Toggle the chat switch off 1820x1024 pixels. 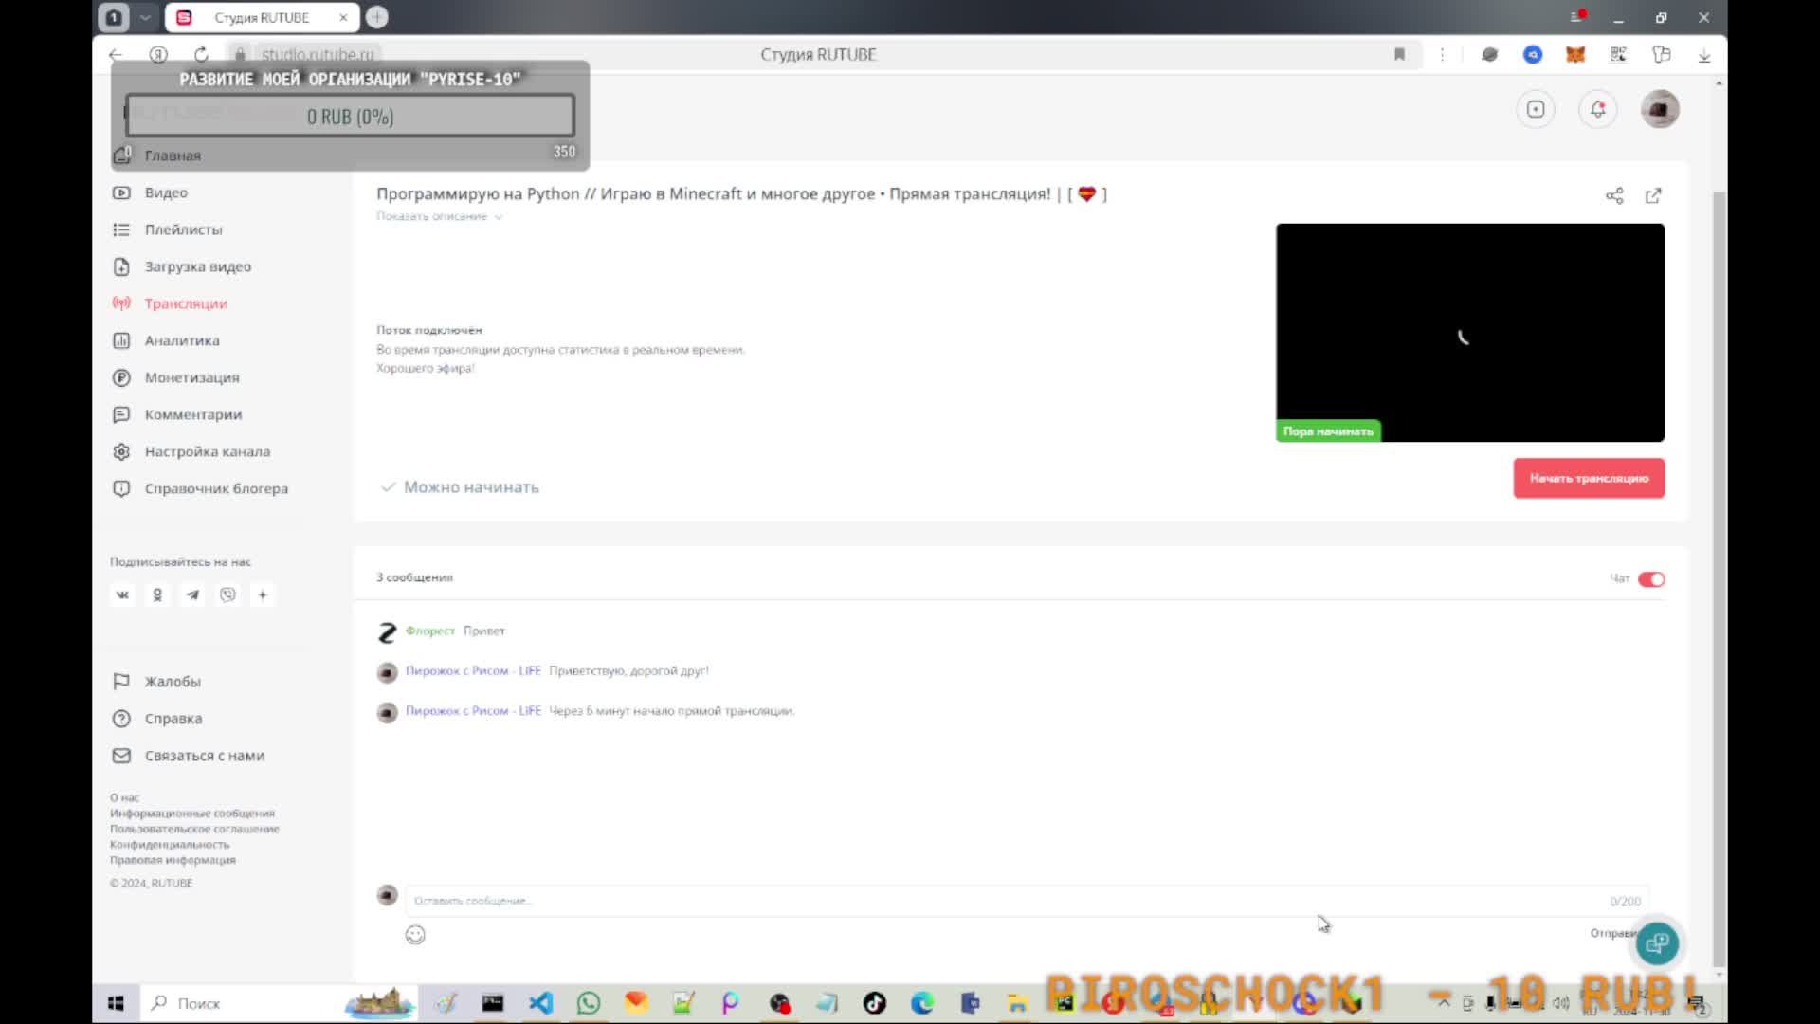tap(1651, 579)
